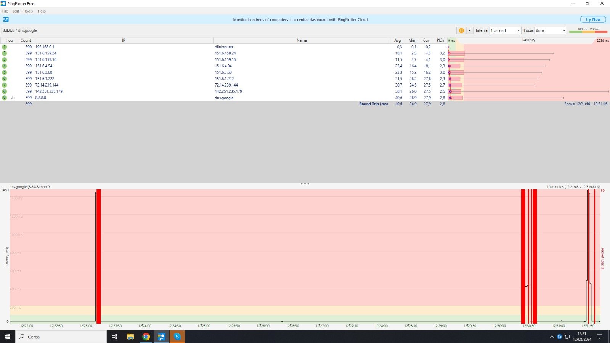Click the Cerca search box in the taskbar
Image resolution: width=610 pixels, height=343 pixels.
(x=61, y=337)
